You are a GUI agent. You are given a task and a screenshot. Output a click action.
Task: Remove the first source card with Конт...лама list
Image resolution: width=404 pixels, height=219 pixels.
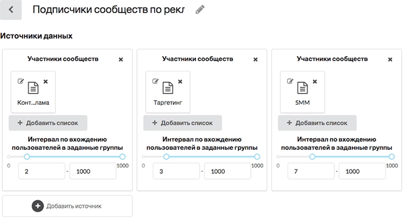tap(120, 59)
